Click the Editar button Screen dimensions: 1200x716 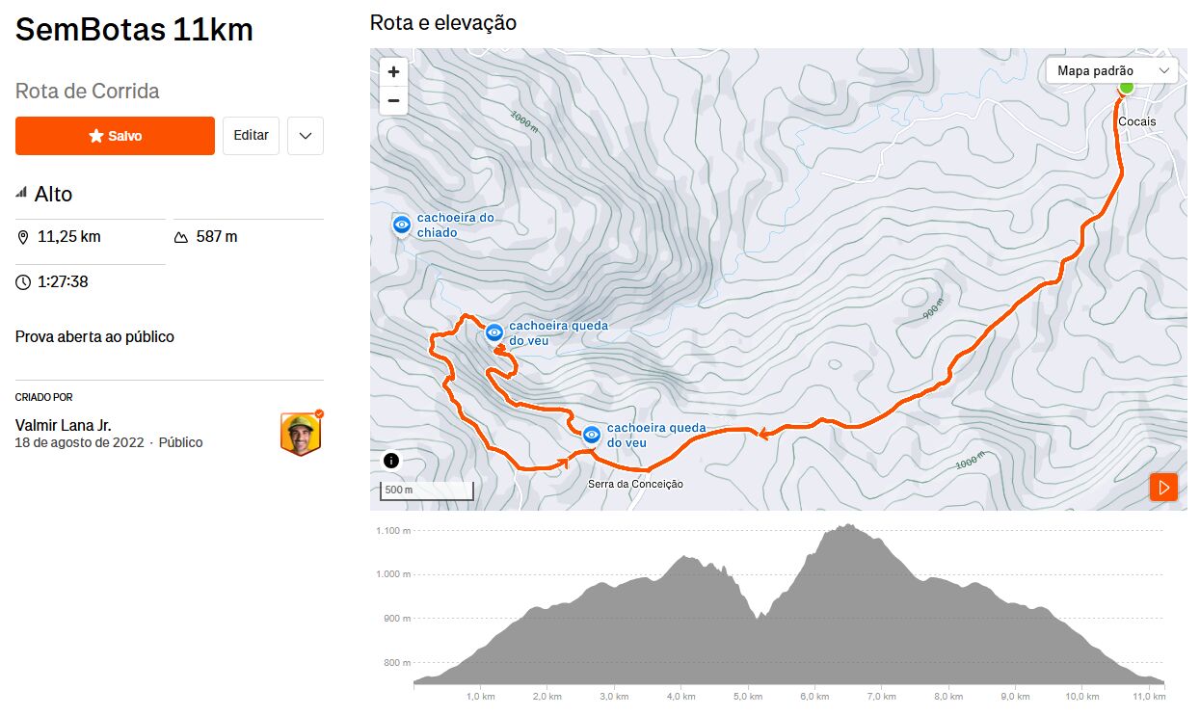tap(251, 136)
